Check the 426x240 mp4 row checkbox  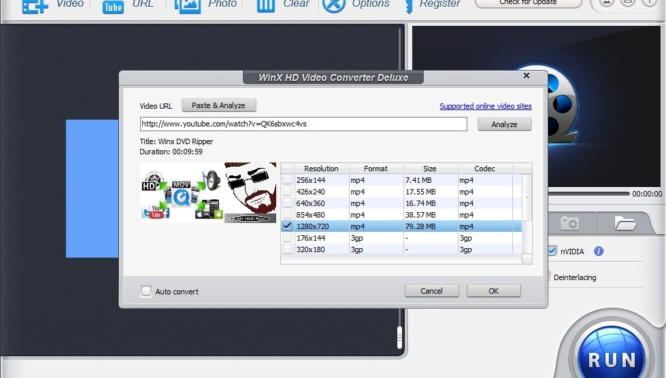[288, 191]
